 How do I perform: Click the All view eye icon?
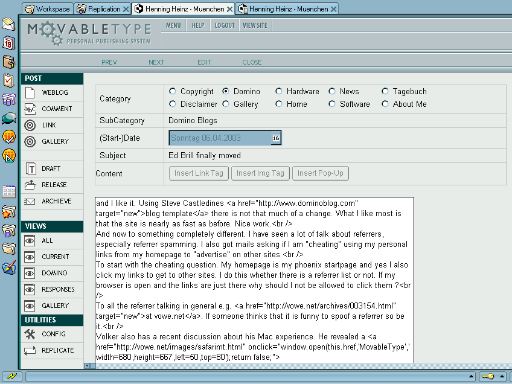coord(30,241)
